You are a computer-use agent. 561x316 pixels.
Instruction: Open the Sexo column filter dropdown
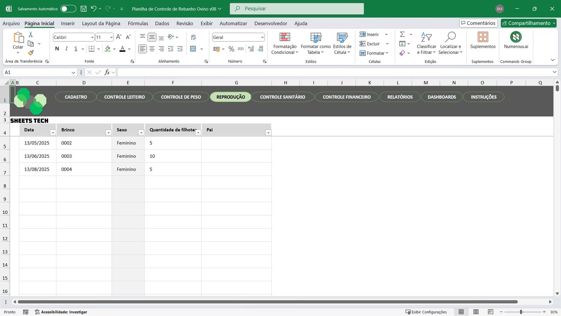(x=141, y=133)
